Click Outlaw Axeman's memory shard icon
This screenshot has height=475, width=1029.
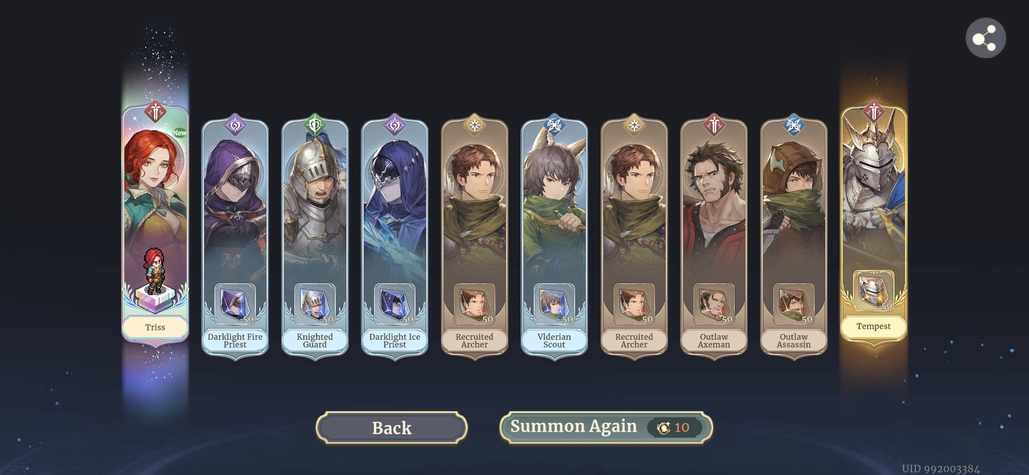tap(714, 304)
